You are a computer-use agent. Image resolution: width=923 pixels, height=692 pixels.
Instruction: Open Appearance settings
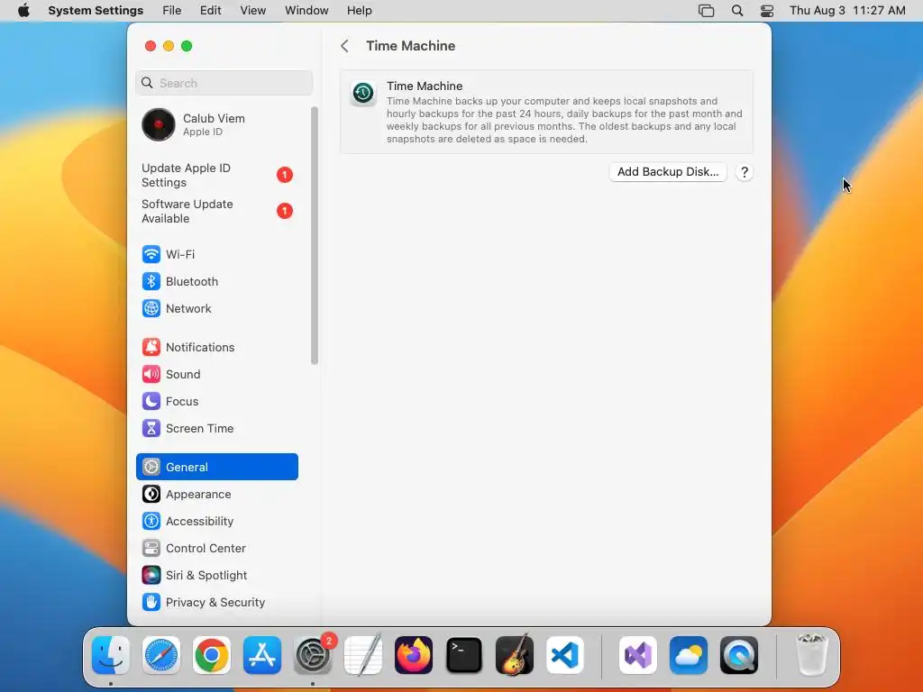[216, 495]
